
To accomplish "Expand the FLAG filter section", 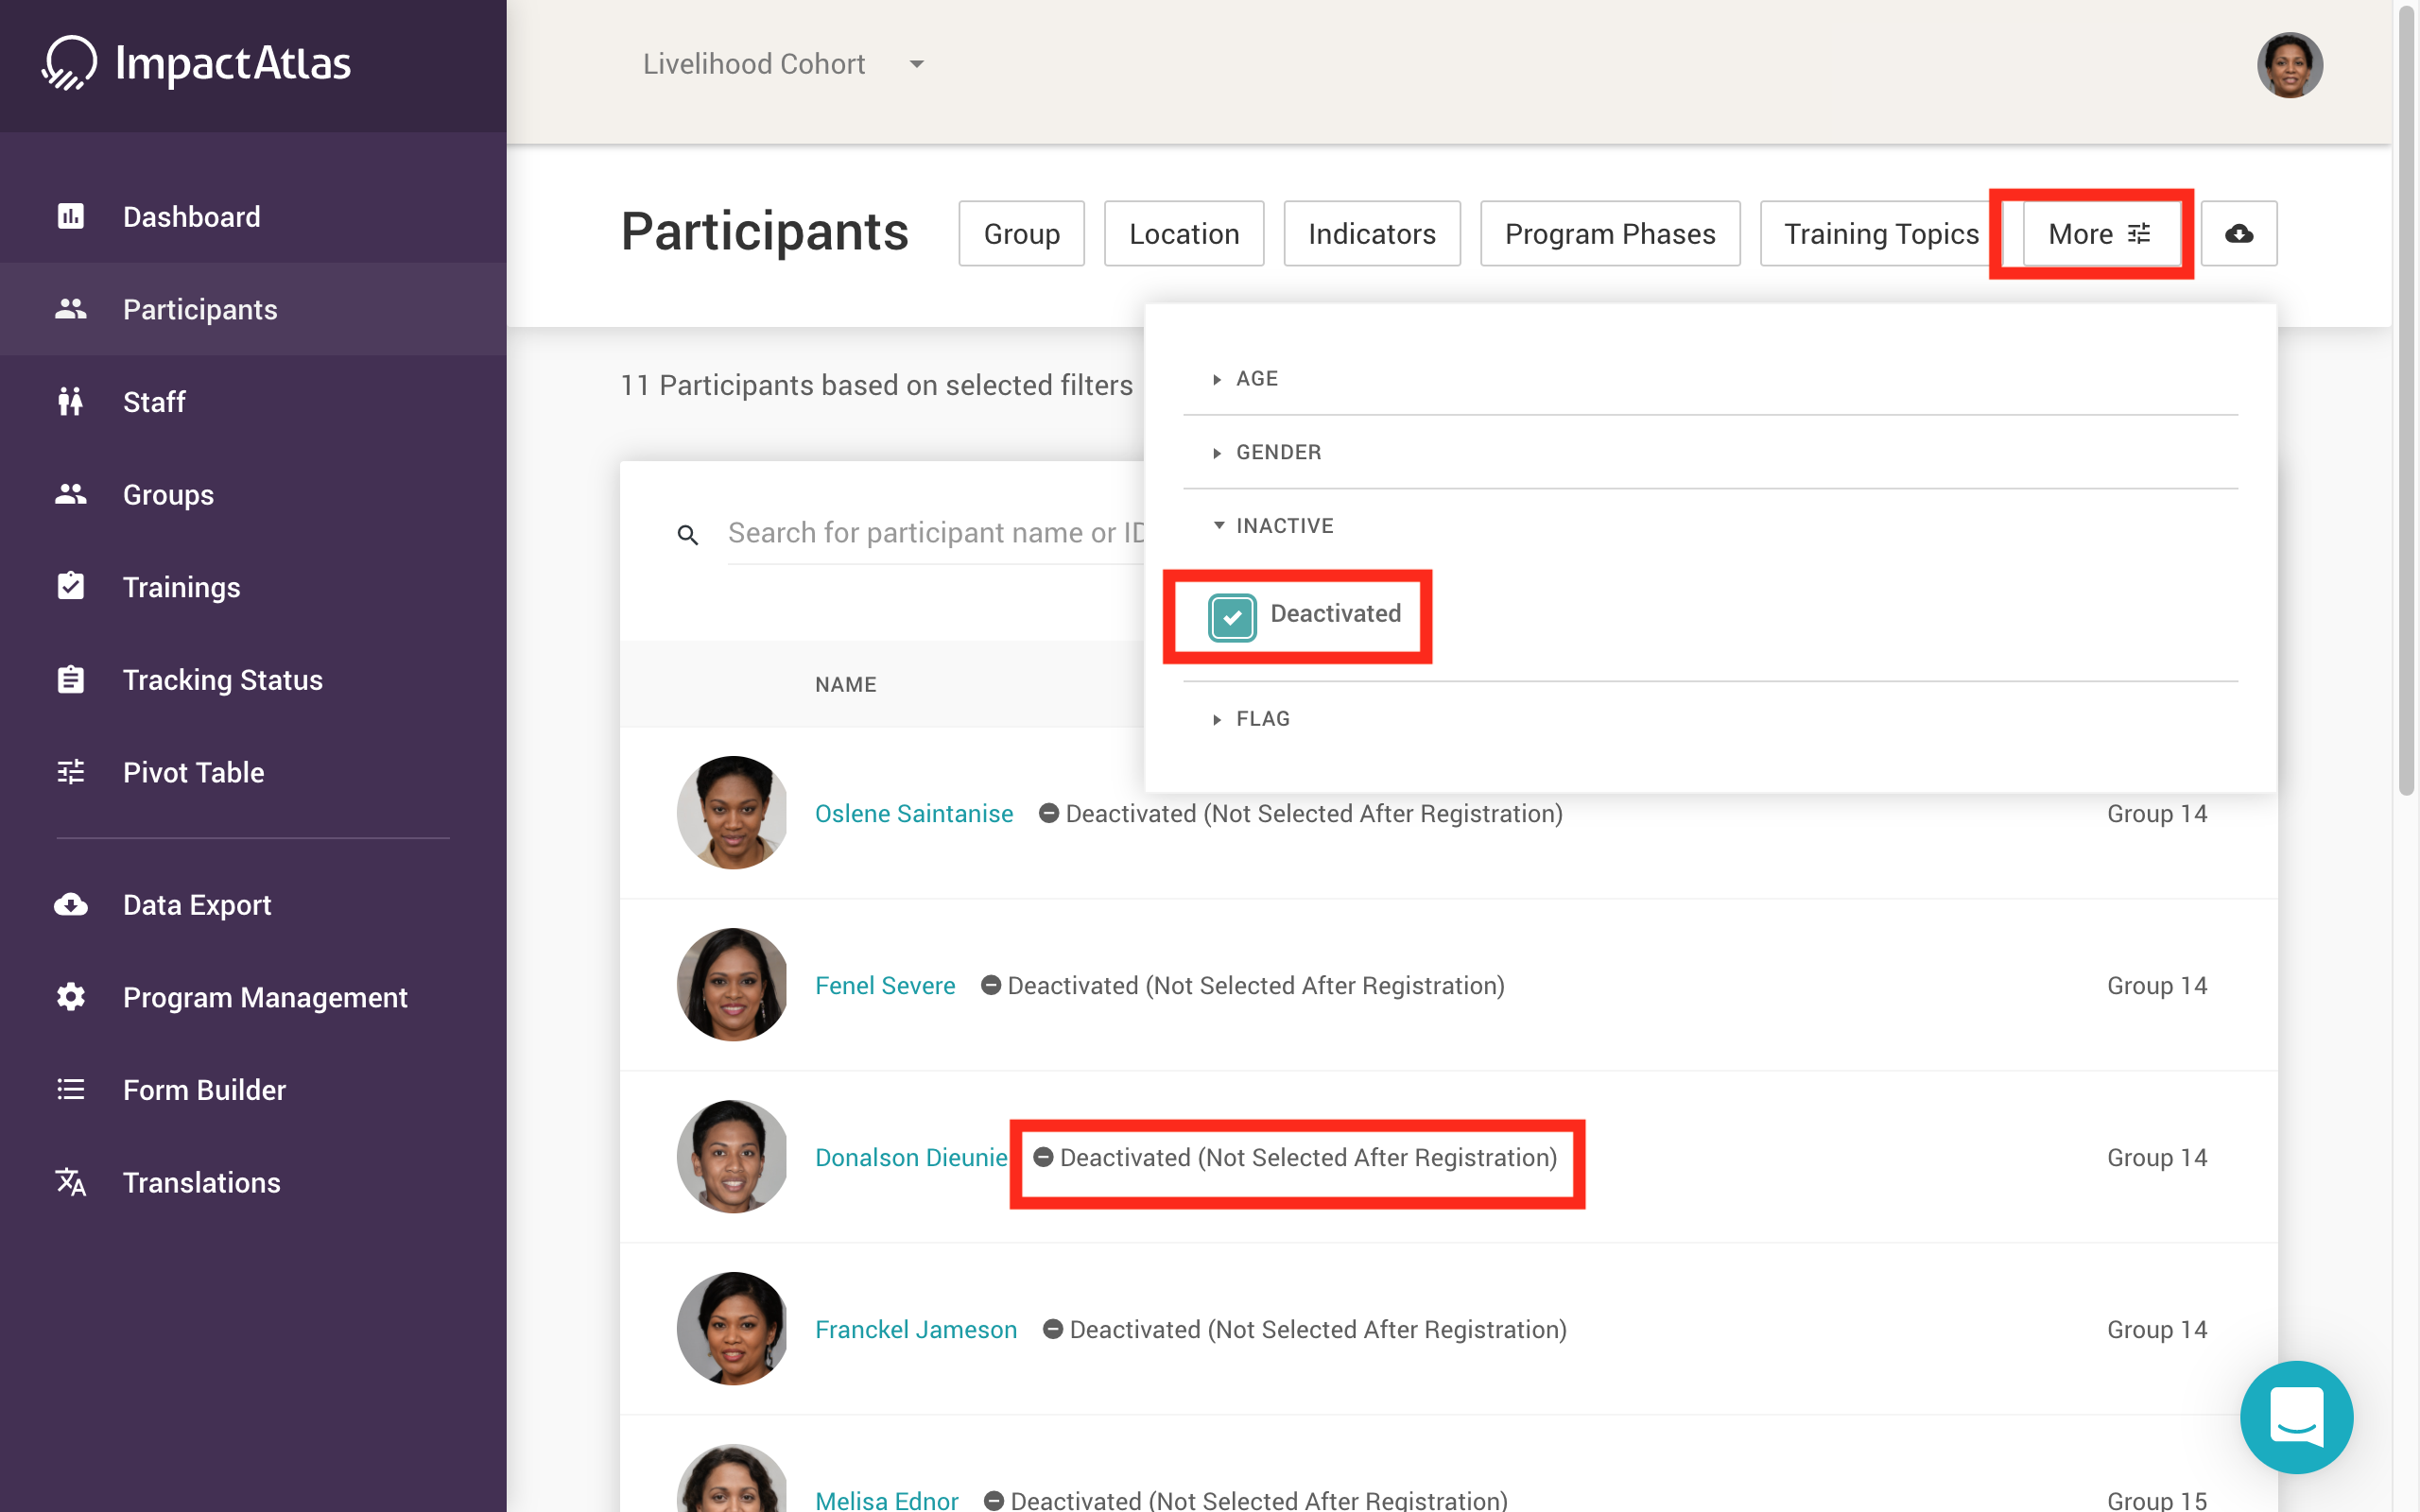I will [1262, 719].
